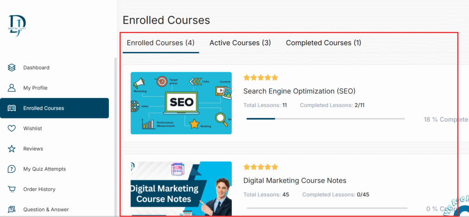Image resolution: width=469 pixels, height=217 pixels.
Task: Click the SEO course thumbnail image
Action: [181, 103]
